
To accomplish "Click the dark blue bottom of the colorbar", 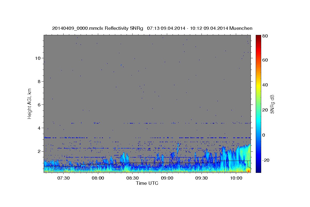I will click(258, 169).
